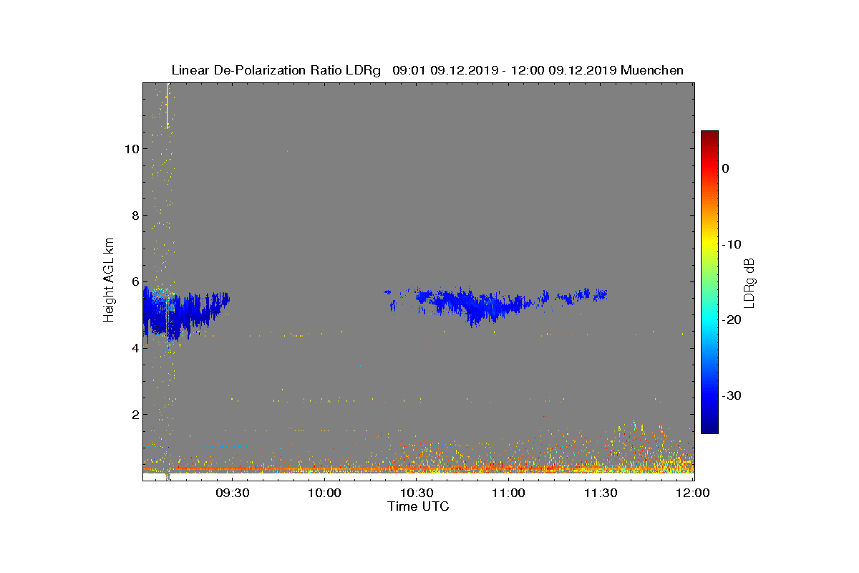
Task: Click the height tick label "8"
Action: 134,216
